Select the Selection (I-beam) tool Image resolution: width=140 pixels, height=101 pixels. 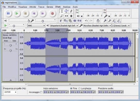tap(62, 11)
